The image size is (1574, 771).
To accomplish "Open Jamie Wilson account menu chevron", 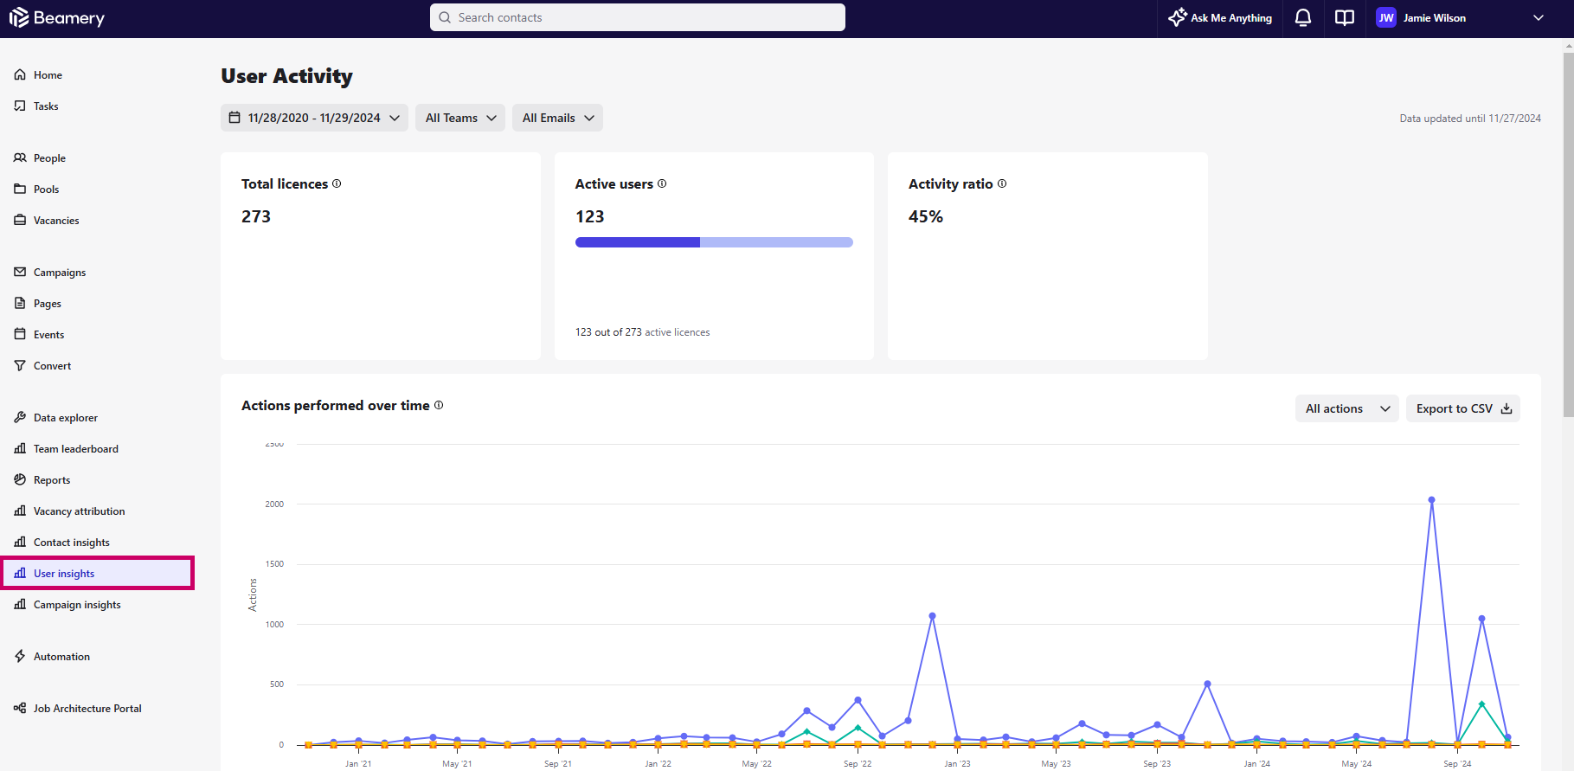I will [1538, 18].
